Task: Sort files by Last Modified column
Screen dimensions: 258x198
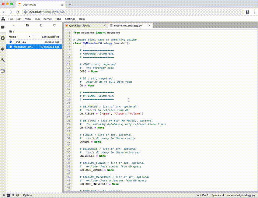Action: tap(50, 37)
